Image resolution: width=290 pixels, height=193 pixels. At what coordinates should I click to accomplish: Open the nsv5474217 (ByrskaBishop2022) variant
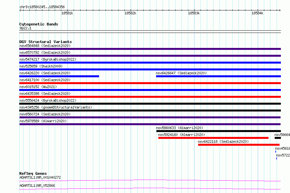pyautogui.click(x=48, y=59)
